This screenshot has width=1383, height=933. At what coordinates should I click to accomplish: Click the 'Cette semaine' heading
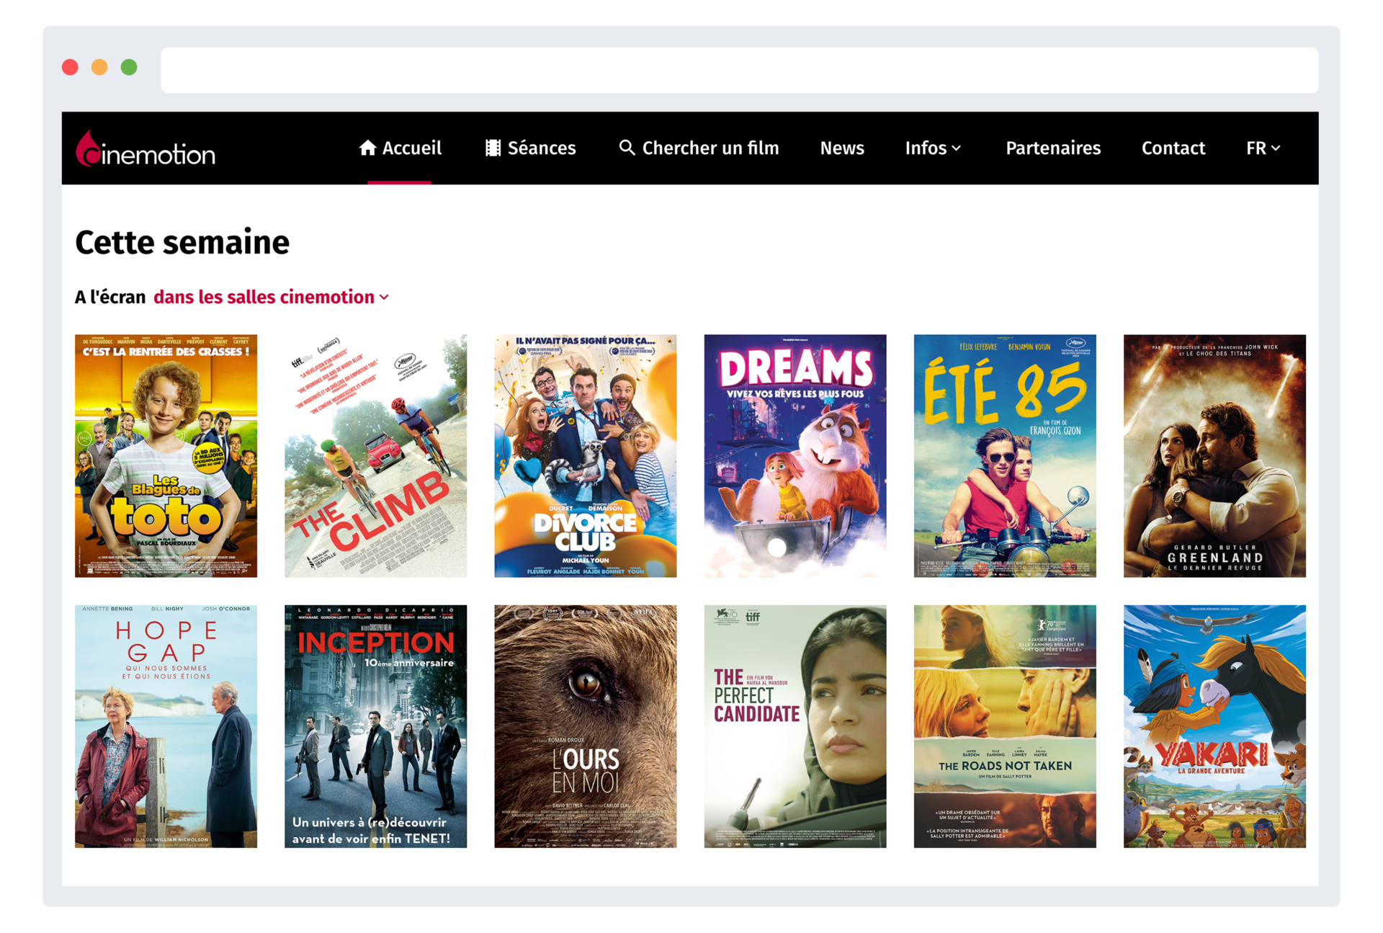[182, 242]
